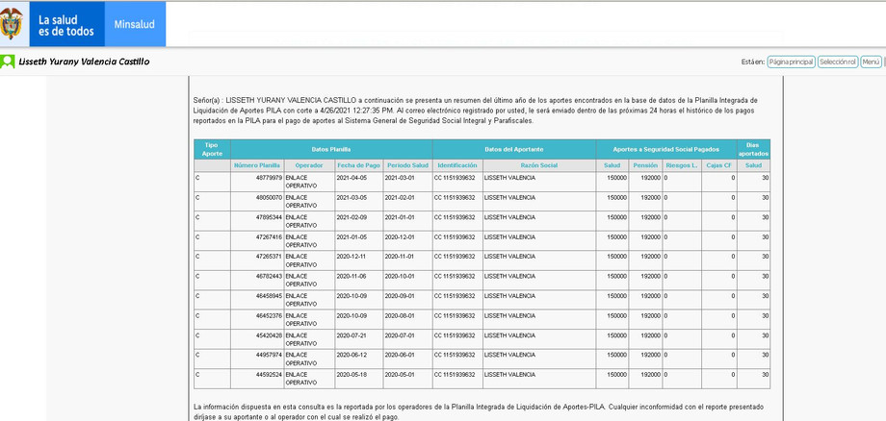The width and height of the screenshot is (886, 421).
Task: Click the Pensión column header
Action: (x=645, y=165)
